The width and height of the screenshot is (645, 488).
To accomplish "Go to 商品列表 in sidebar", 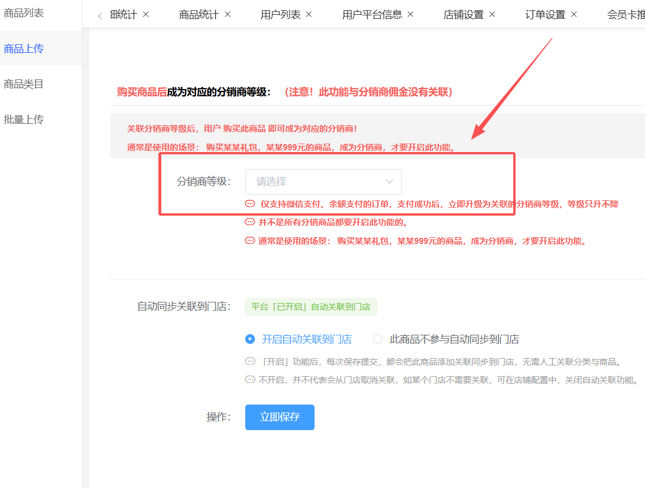I will [24, 13].
